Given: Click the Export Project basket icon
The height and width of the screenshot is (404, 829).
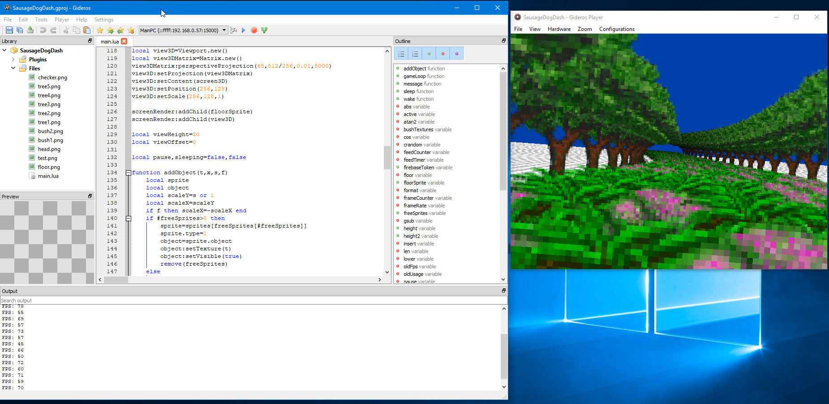Looking at the screenshot, I should (30, 30).
